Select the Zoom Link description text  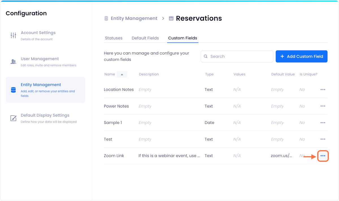[x=169, y=156]
